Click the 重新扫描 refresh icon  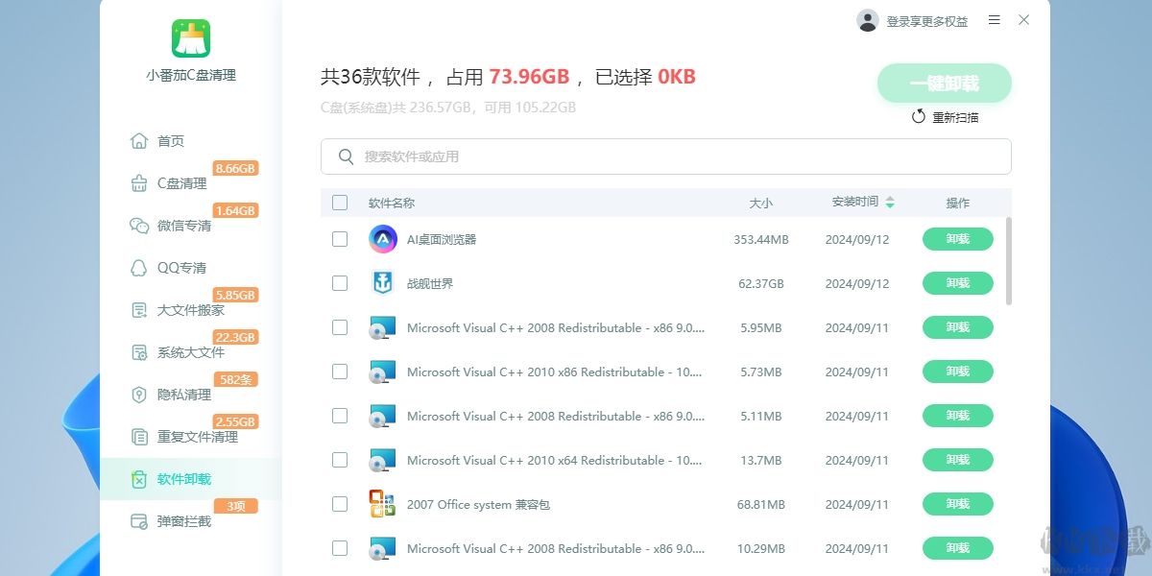(919, 117)
